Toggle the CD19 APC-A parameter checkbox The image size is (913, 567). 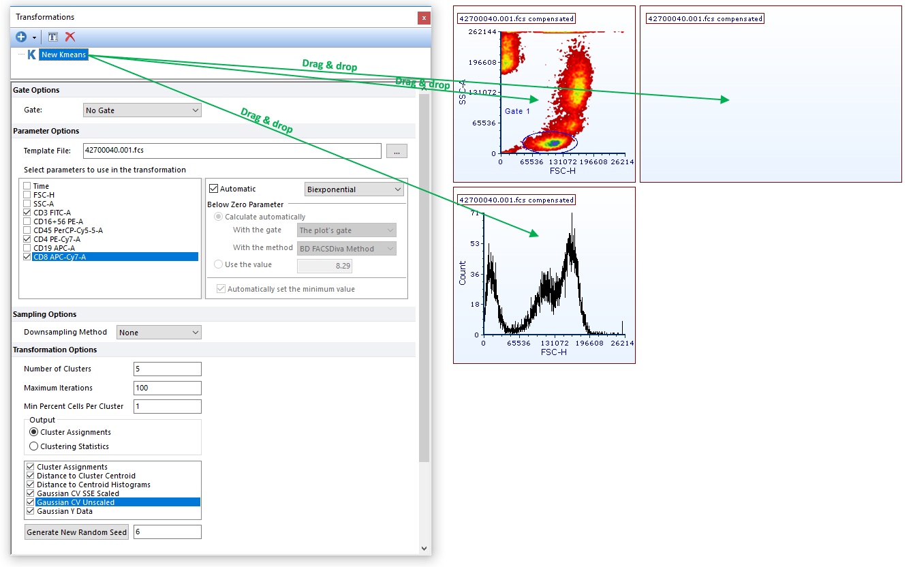tap(27, 248)
